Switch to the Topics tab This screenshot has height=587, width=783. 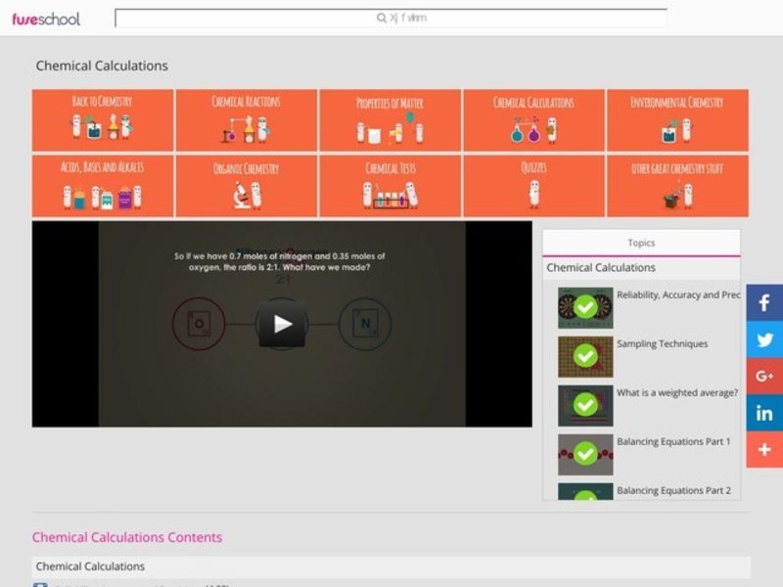641,242
